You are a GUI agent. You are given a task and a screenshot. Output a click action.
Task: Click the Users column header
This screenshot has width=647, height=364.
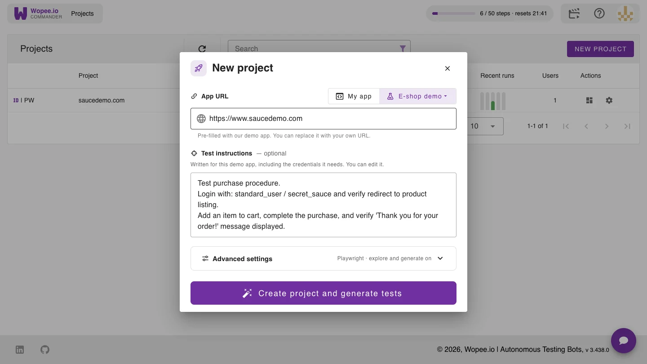[550, 75]
